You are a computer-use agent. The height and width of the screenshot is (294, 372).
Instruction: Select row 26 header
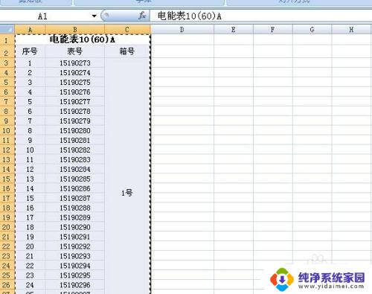click(7, 285)
